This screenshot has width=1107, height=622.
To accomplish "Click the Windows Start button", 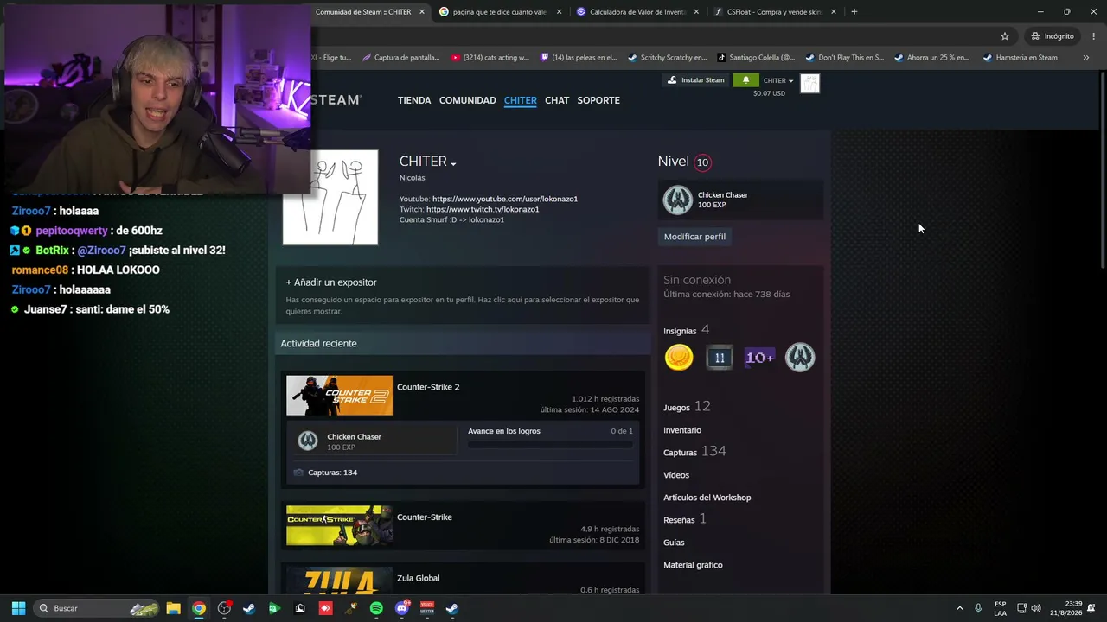I will click(18, 608).
